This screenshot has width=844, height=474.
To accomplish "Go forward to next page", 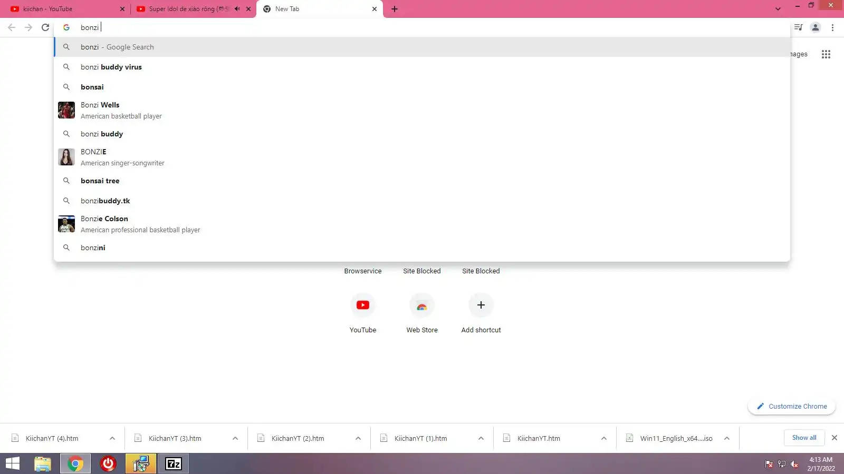I will coord(28,27).
